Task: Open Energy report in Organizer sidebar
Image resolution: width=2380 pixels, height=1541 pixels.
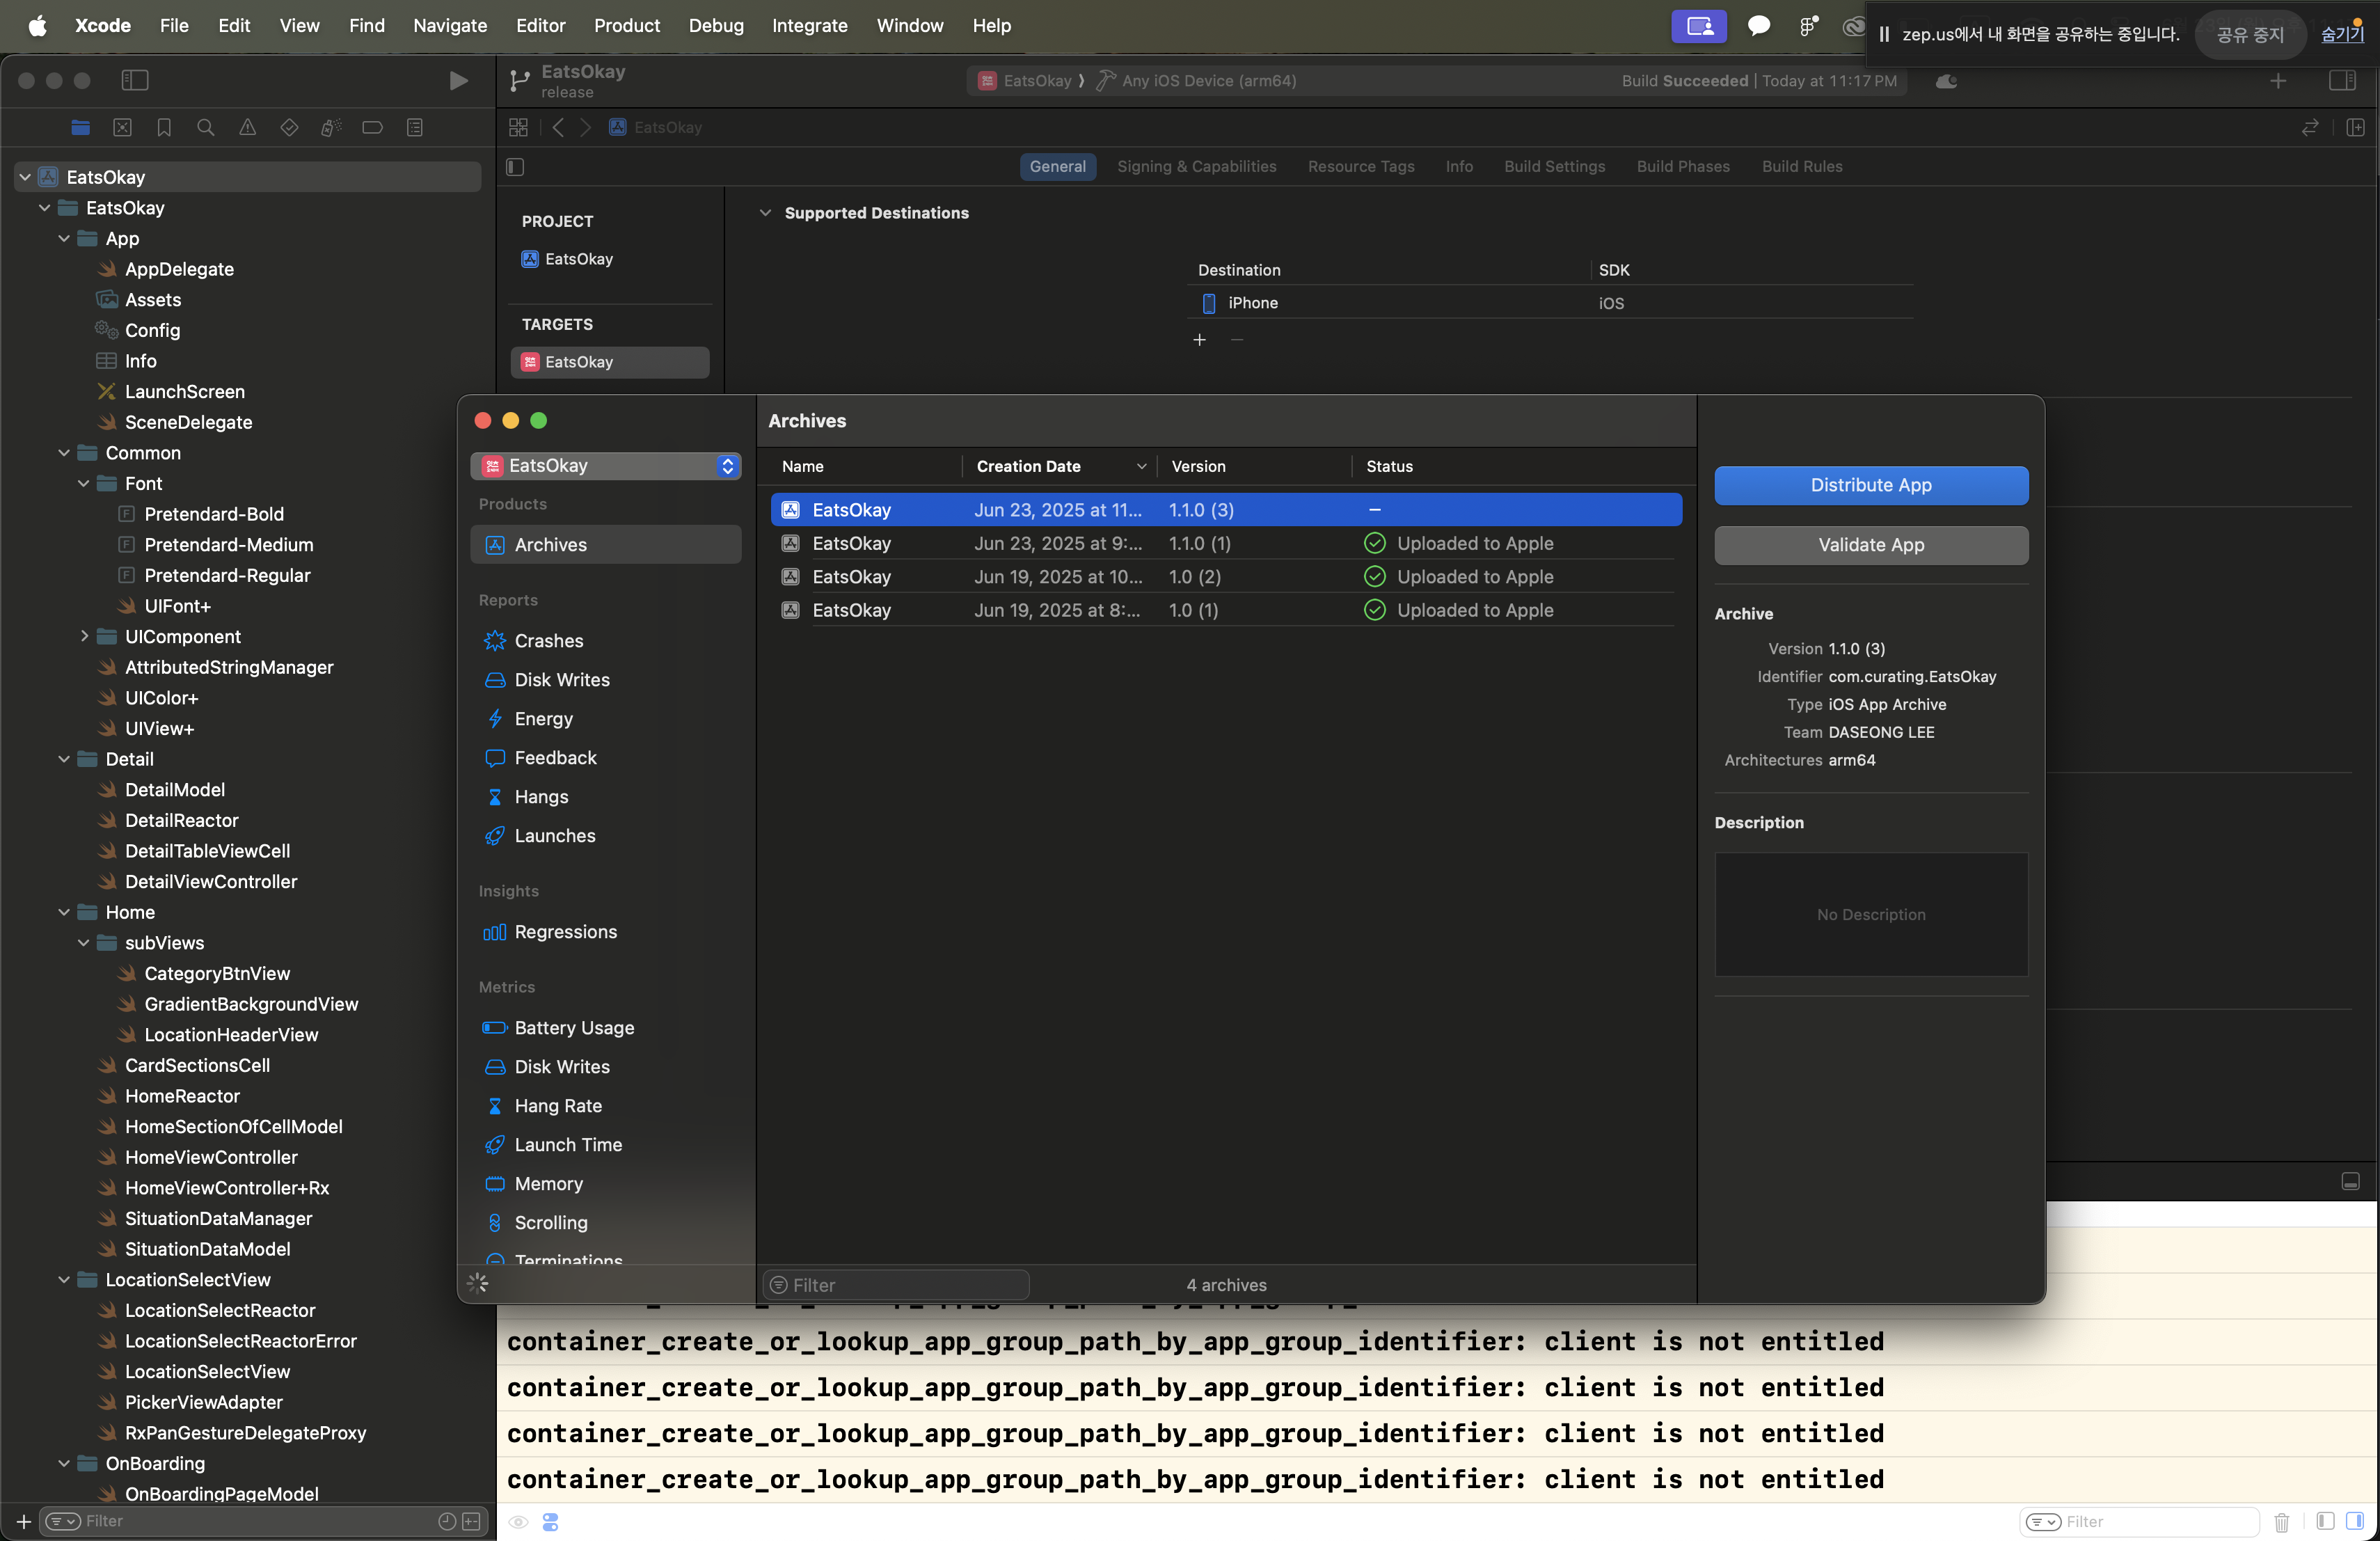Action: click(543, 719)
